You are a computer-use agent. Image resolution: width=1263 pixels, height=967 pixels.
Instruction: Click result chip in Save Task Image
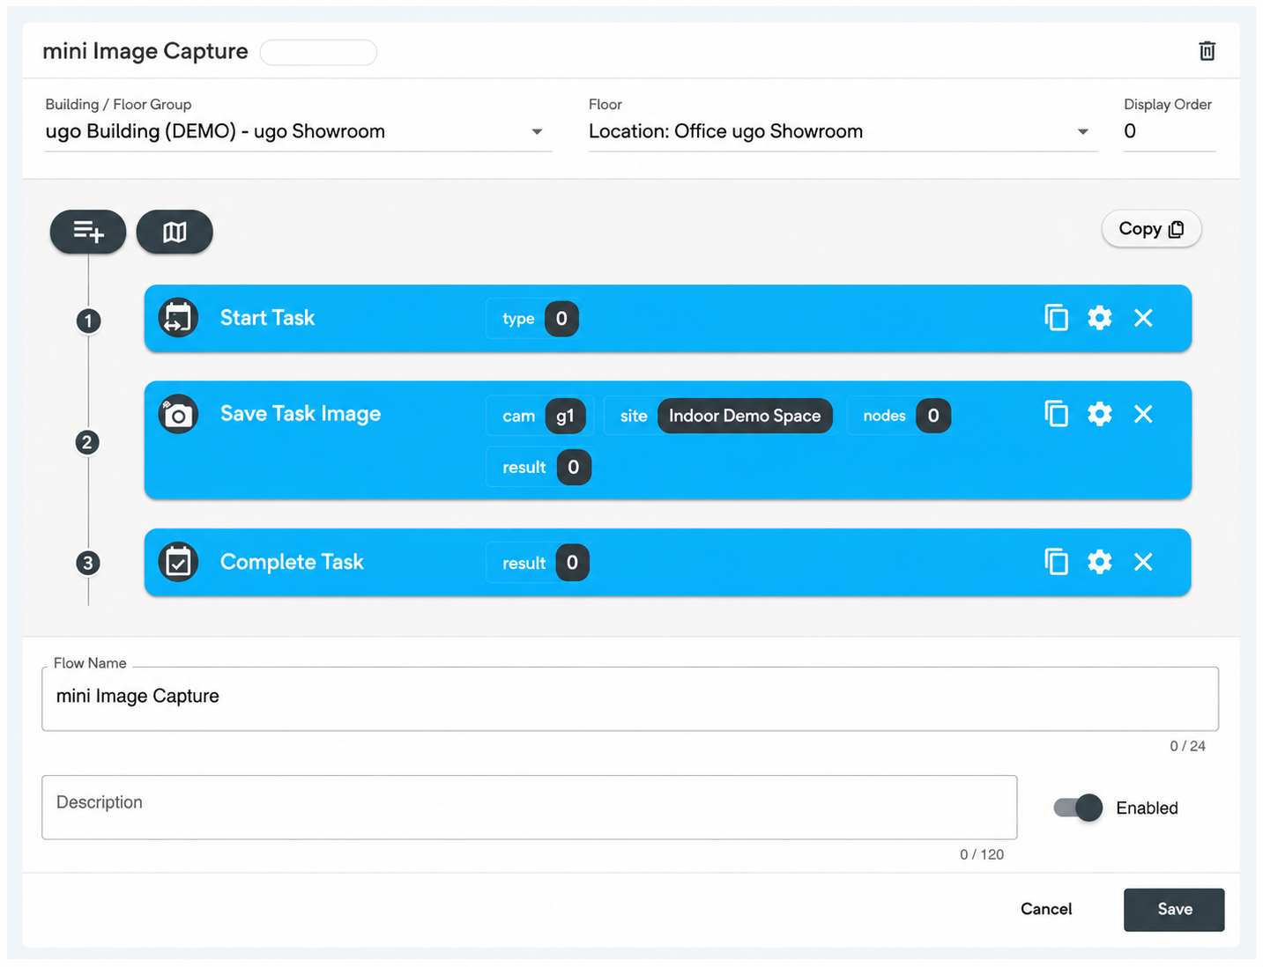pos(539,467)
